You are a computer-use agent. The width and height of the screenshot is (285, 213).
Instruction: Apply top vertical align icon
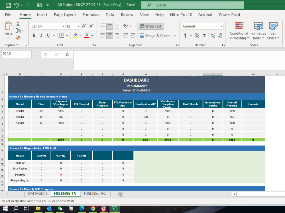point(103,26)
